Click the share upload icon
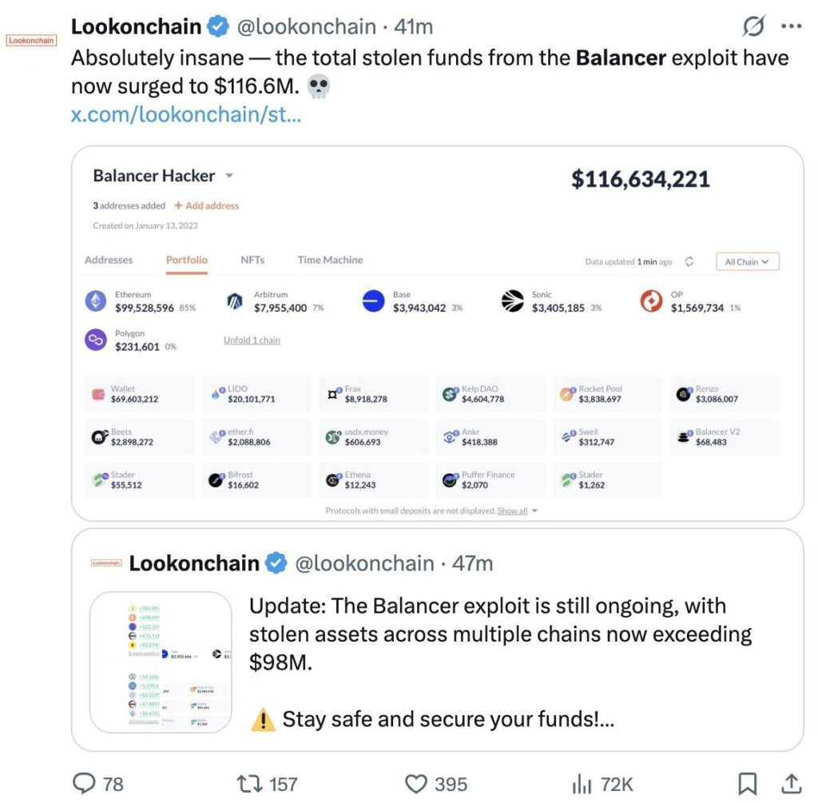Viewport: 818px width, 803px height. tap(790, 783)
